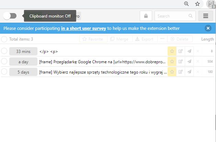Viewport: 216px width, 142px height.
Task: Open the short user survey link
Action: 83,28
